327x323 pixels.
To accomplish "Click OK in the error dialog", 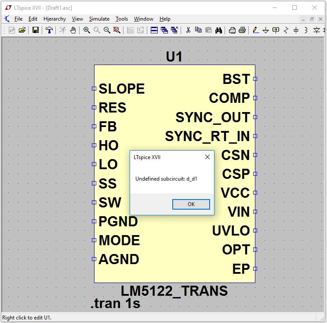I will pos(191,204).
